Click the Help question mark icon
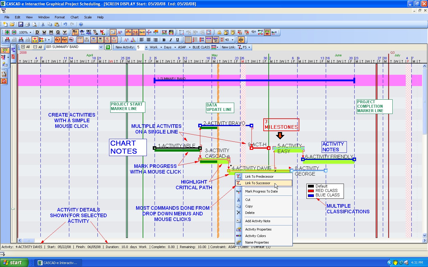428x267 pixels. click(81, 24)
